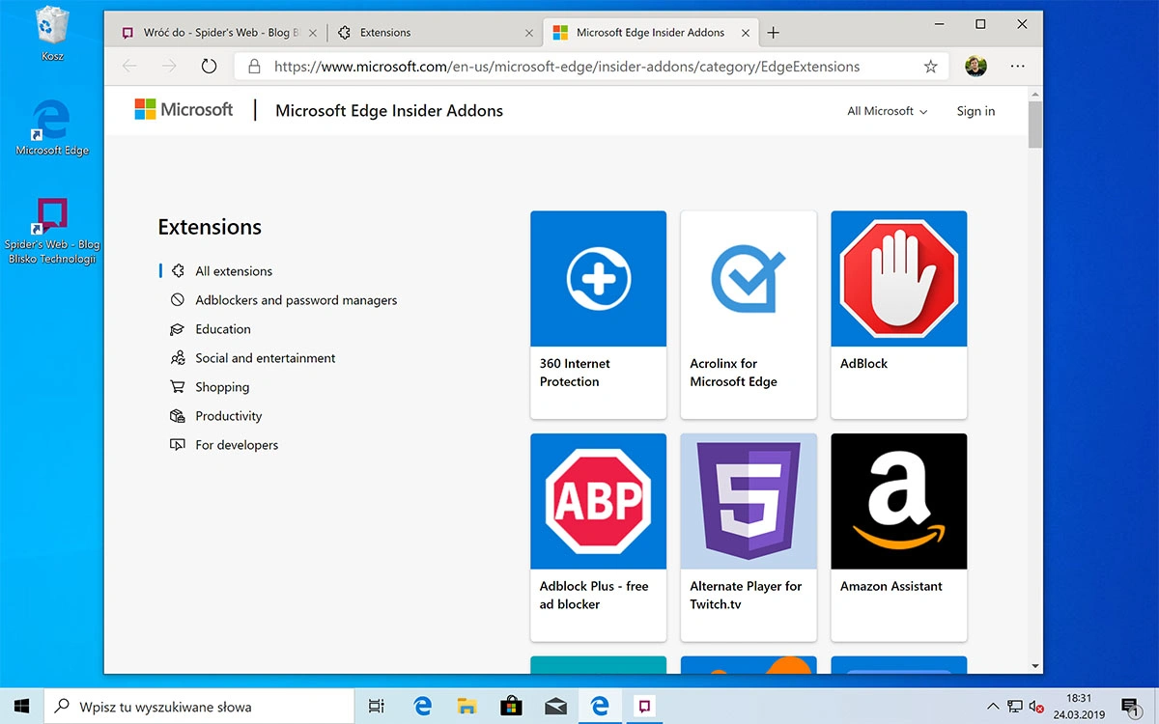Open the Windows Start button
This screenshot has width=1159, height=724.
pyautogui.click(x=22, y=707)
